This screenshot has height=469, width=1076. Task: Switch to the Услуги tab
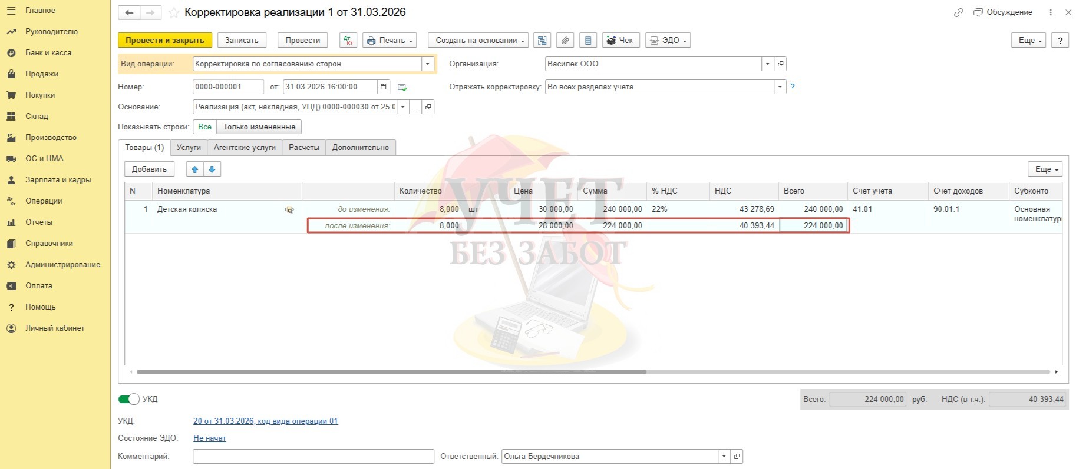click(x=189, y=147)
